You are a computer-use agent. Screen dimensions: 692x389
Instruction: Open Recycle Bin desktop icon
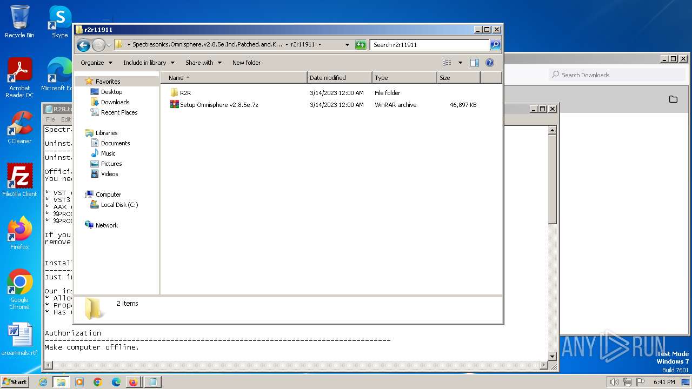pos(19,22)
